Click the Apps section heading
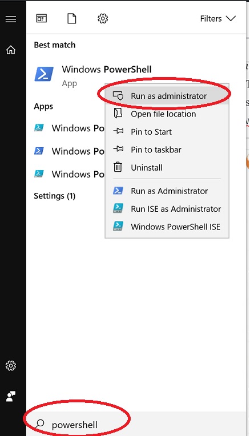 (43, 107)
